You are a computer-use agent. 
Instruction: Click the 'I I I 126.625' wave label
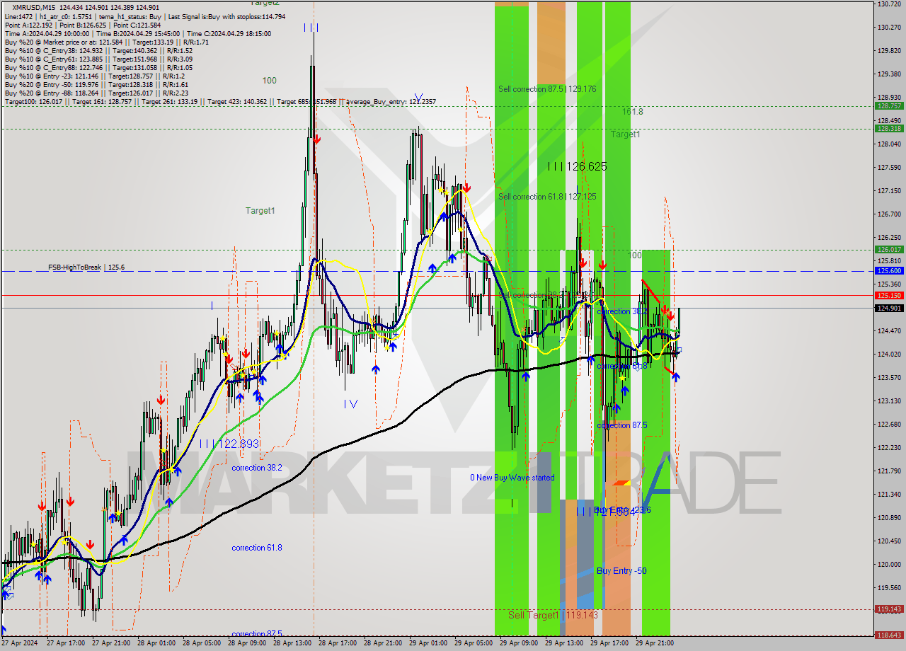tap(577, 166)
